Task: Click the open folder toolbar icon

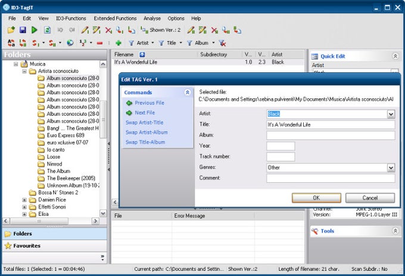Action: tap(11, 30)
